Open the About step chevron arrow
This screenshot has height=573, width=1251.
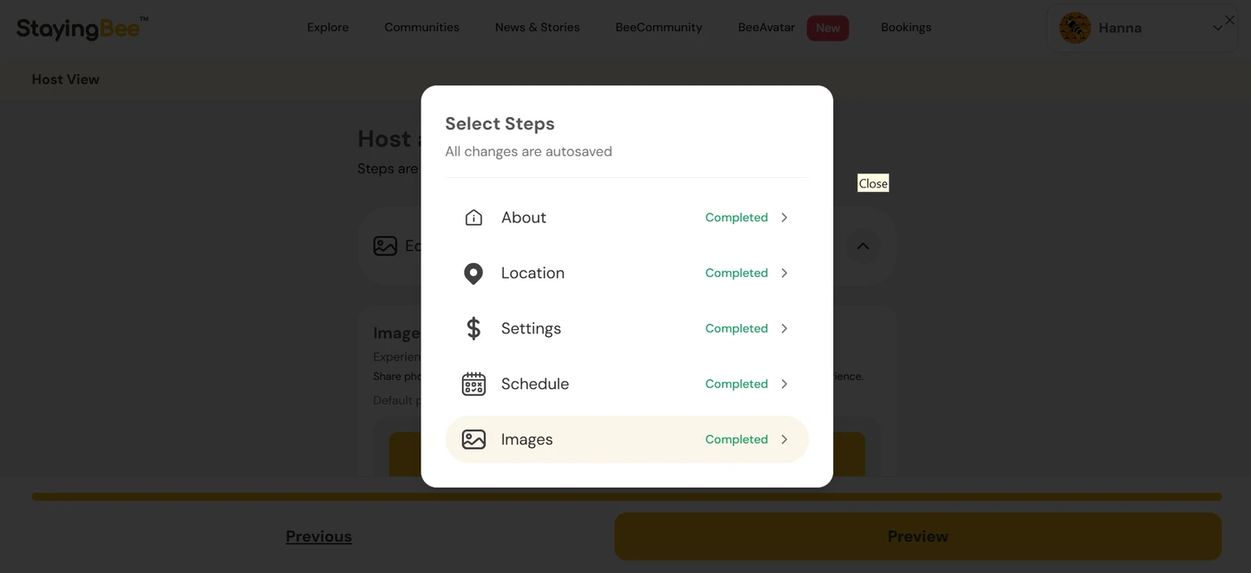click(x=784, y=218)
